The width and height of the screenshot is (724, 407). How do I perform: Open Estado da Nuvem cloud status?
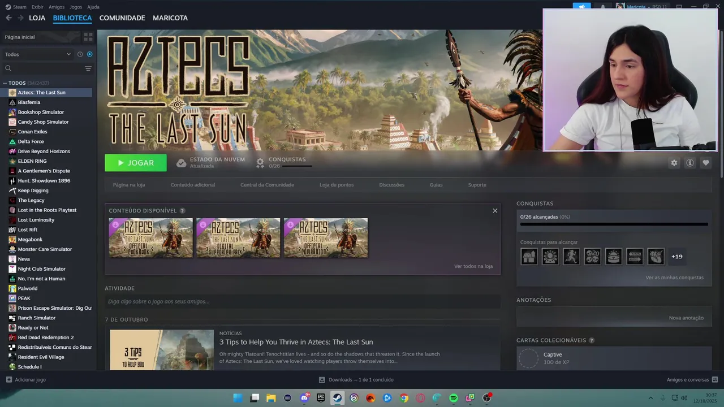[210, 163]
